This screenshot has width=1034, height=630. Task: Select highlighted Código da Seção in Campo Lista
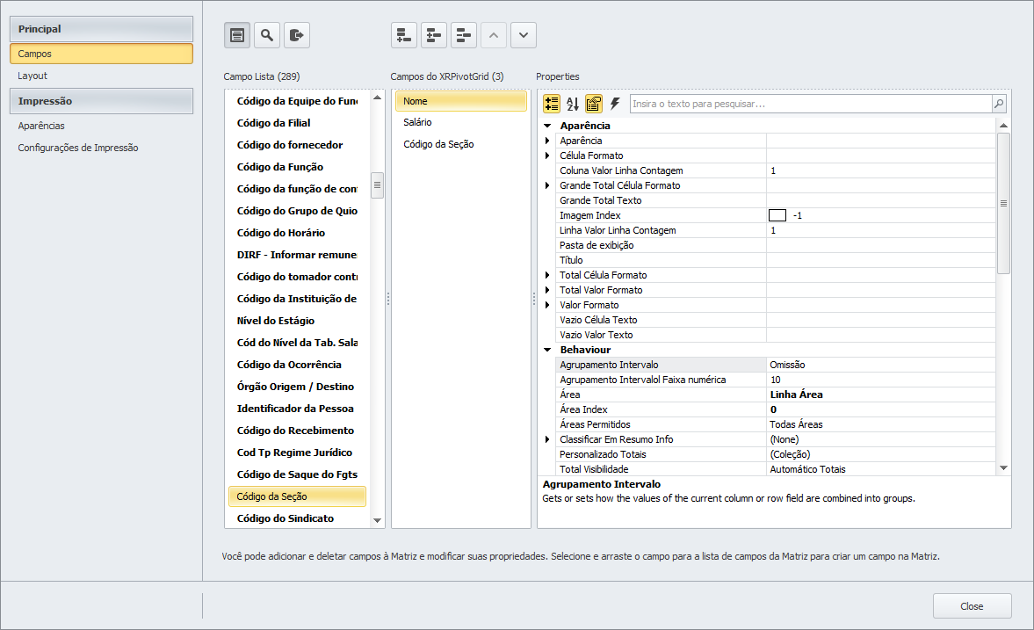tap(297, 496)
